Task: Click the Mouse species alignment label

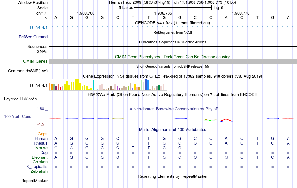Action: click(41, 148)
